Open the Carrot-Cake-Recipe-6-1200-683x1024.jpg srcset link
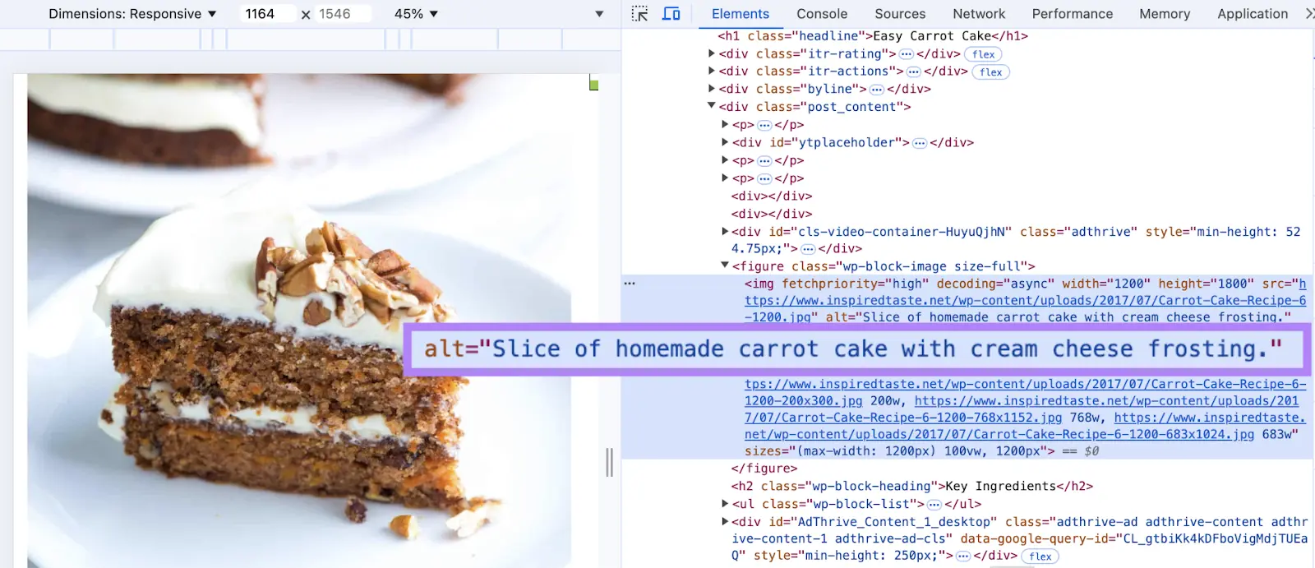 [999, 435]
